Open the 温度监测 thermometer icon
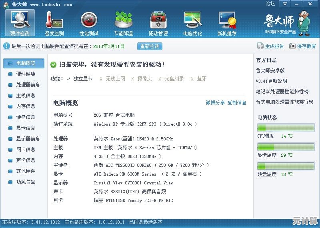This screenshot has height=228, width=320. [x=54, y=23]
